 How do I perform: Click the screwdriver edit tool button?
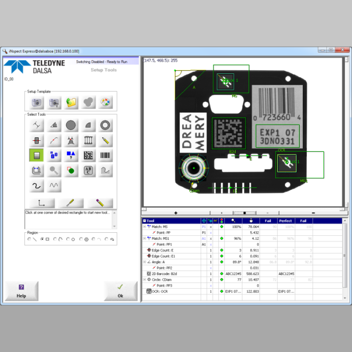71,203
